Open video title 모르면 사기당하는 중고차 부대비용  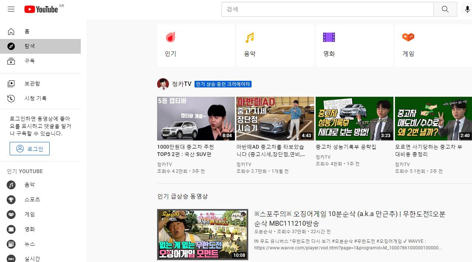click(429, 150)
